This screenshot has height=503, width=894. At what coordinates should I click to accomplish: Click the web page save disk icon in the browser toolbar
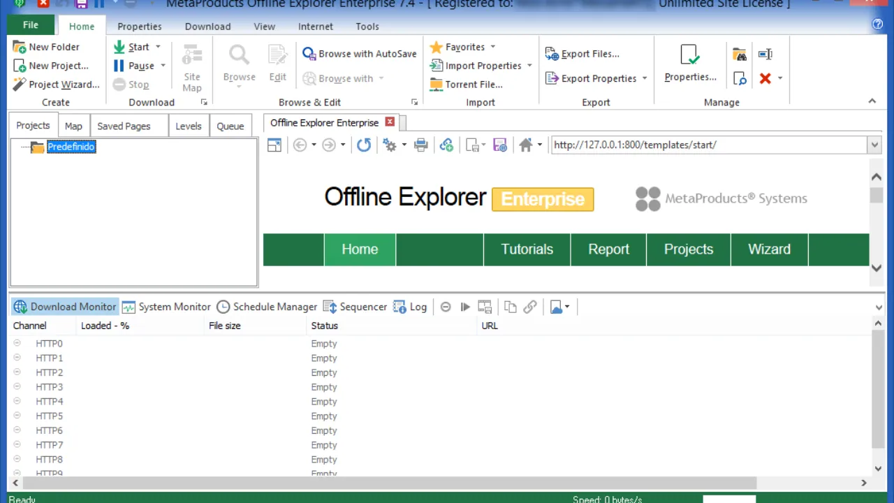[500, 145]
